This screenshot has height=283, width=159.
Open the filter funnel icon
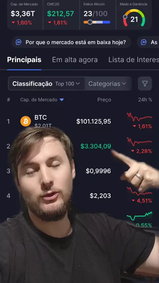point(145,84)
